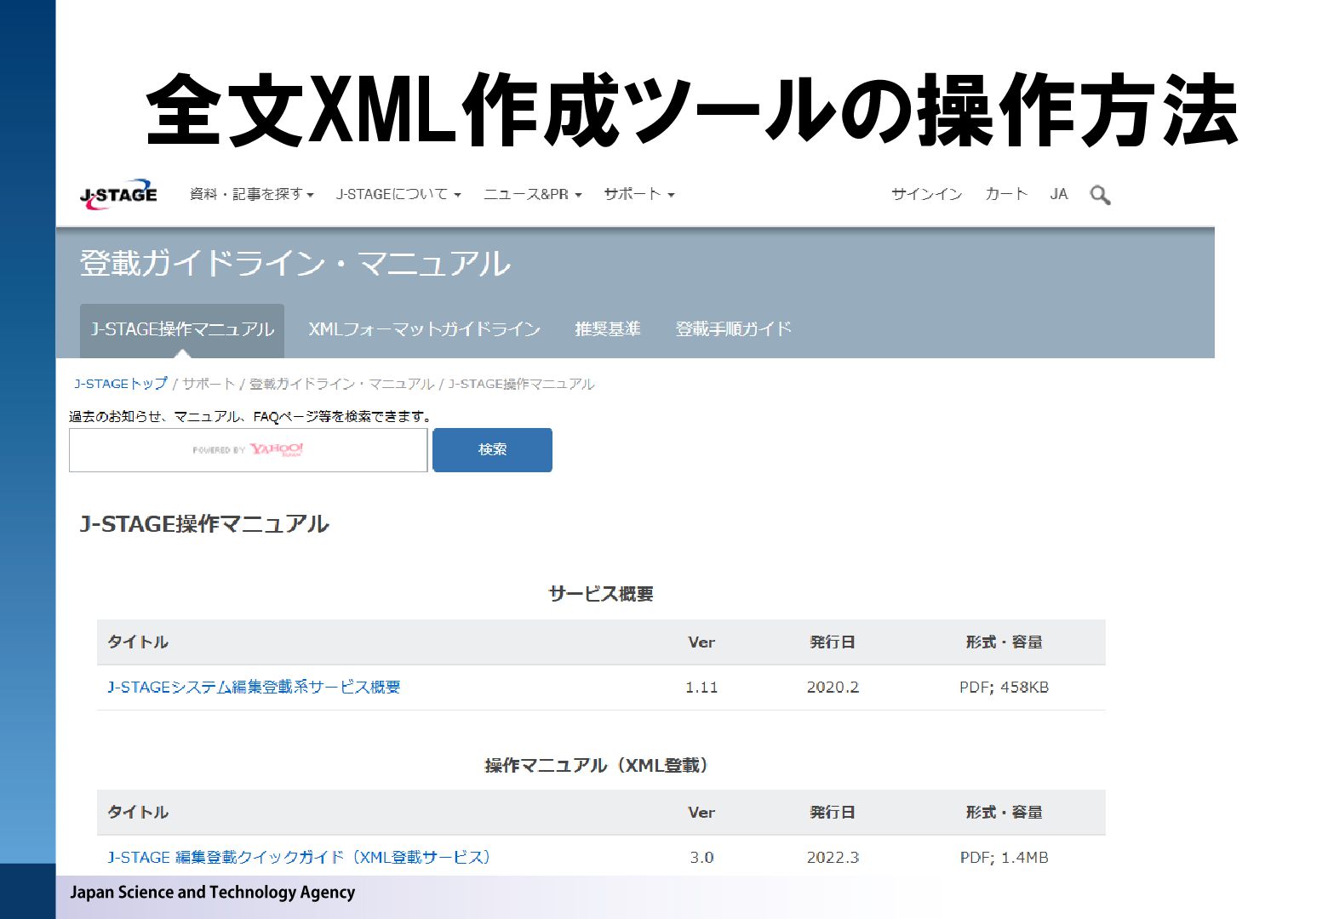This screenshot has height=919, width=1328.
Task: Open the magnifier search icon
Action: coord(1100,195)
